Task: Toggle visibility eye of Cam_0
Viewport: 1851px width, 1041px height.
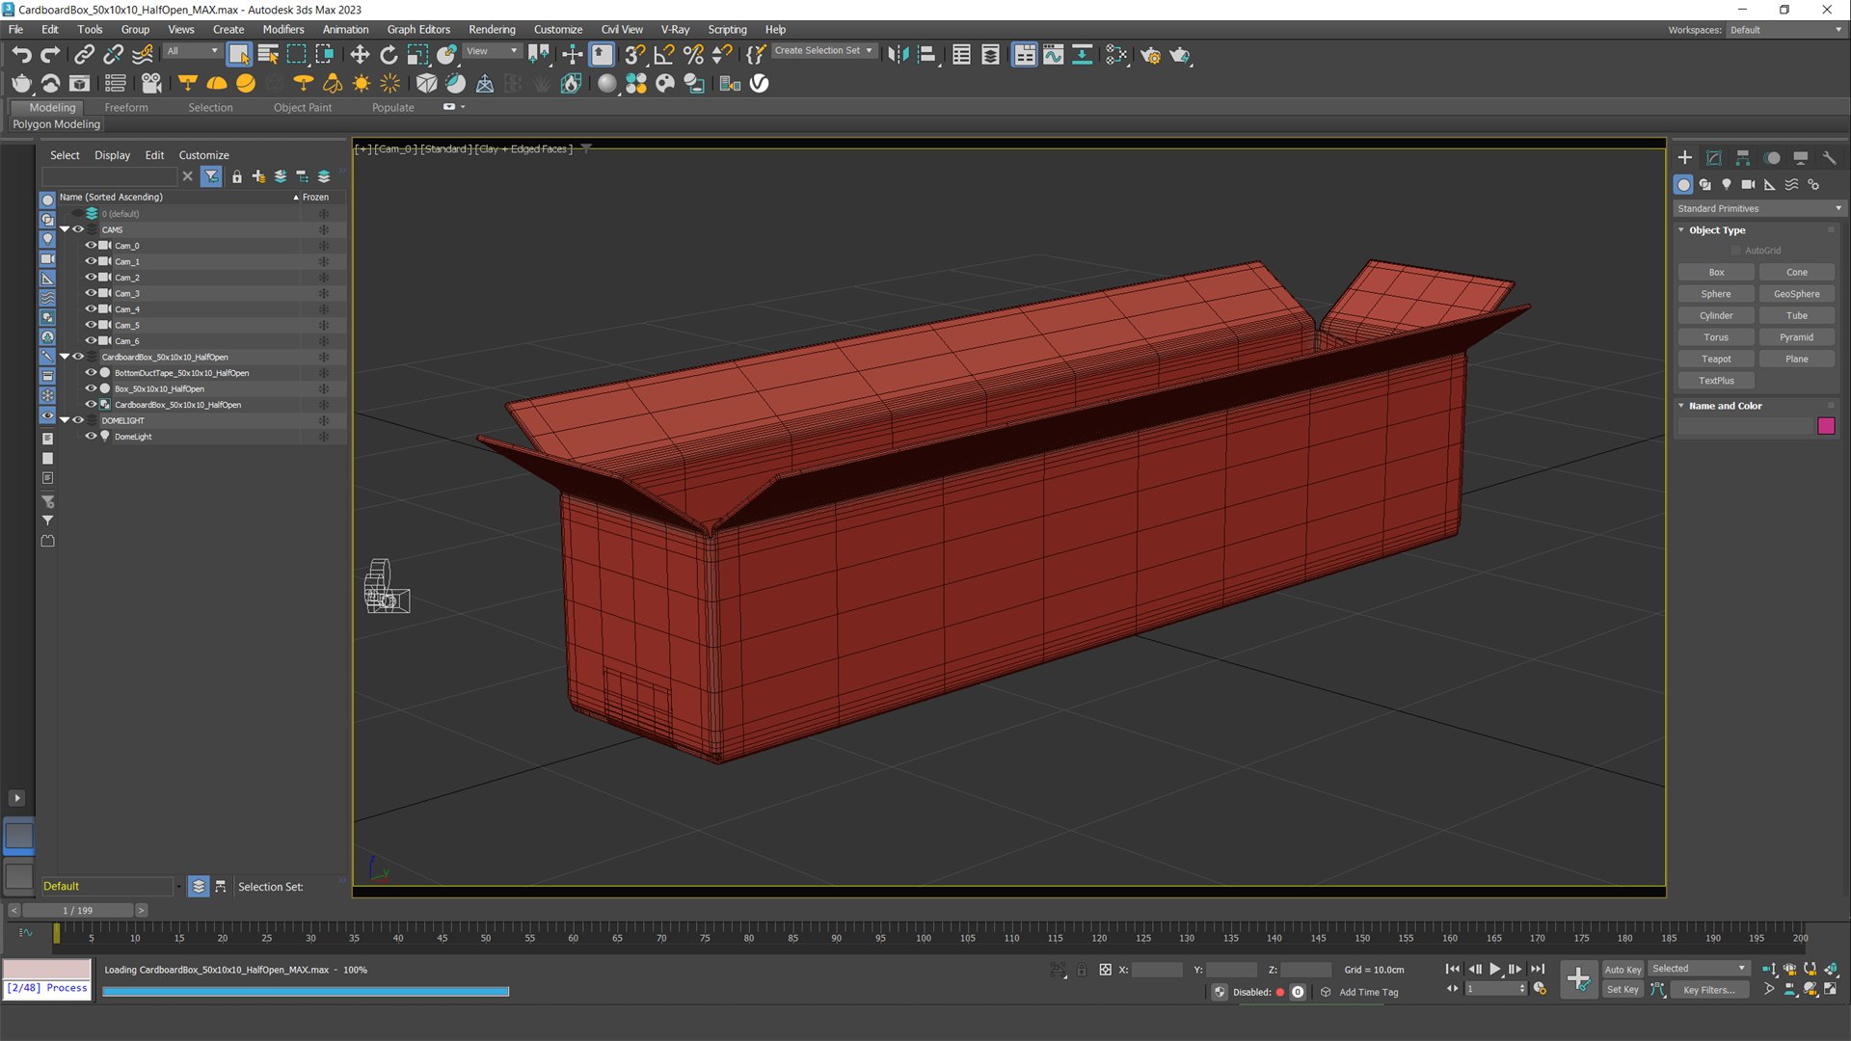Action: point(91,246)
